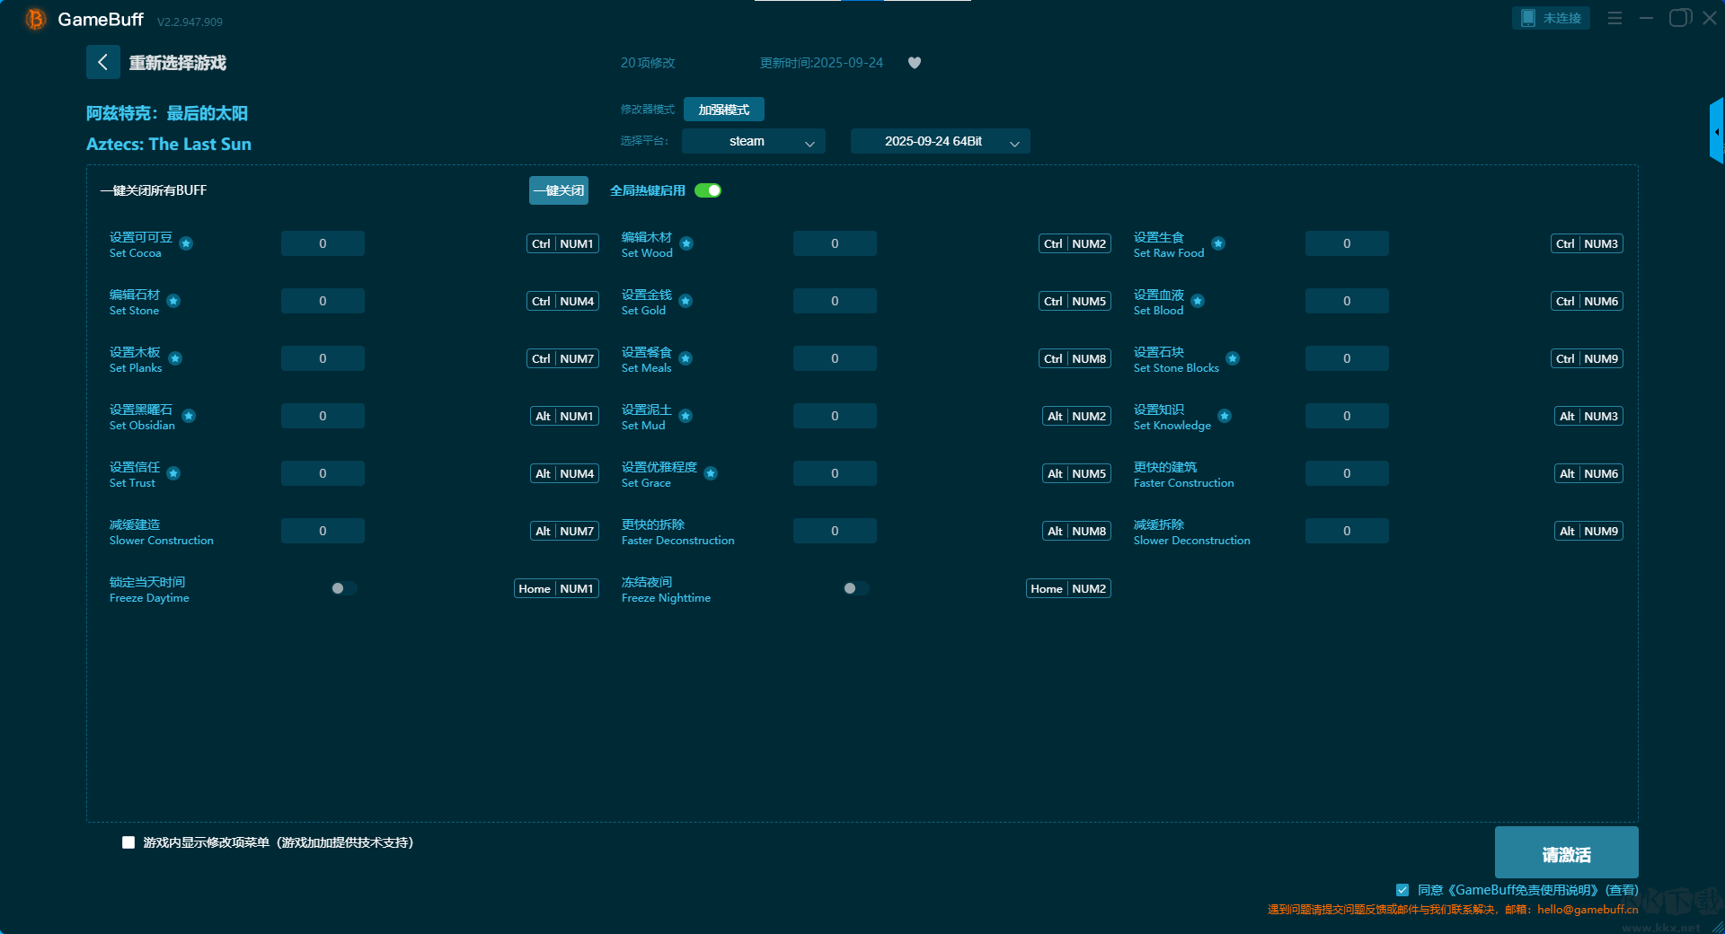Open the hamburger menu icon in title bar

[x=1614, y=18]
